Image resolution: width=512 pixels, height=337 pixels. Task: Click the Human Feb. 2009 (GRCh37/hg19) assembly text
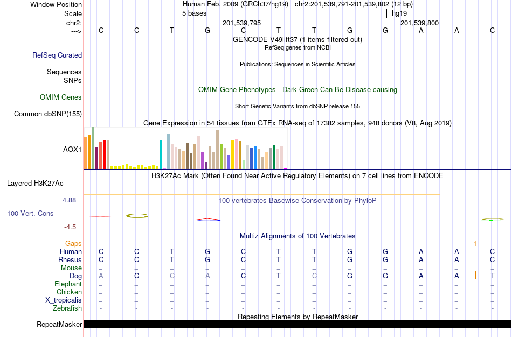[x=236, y=4]
